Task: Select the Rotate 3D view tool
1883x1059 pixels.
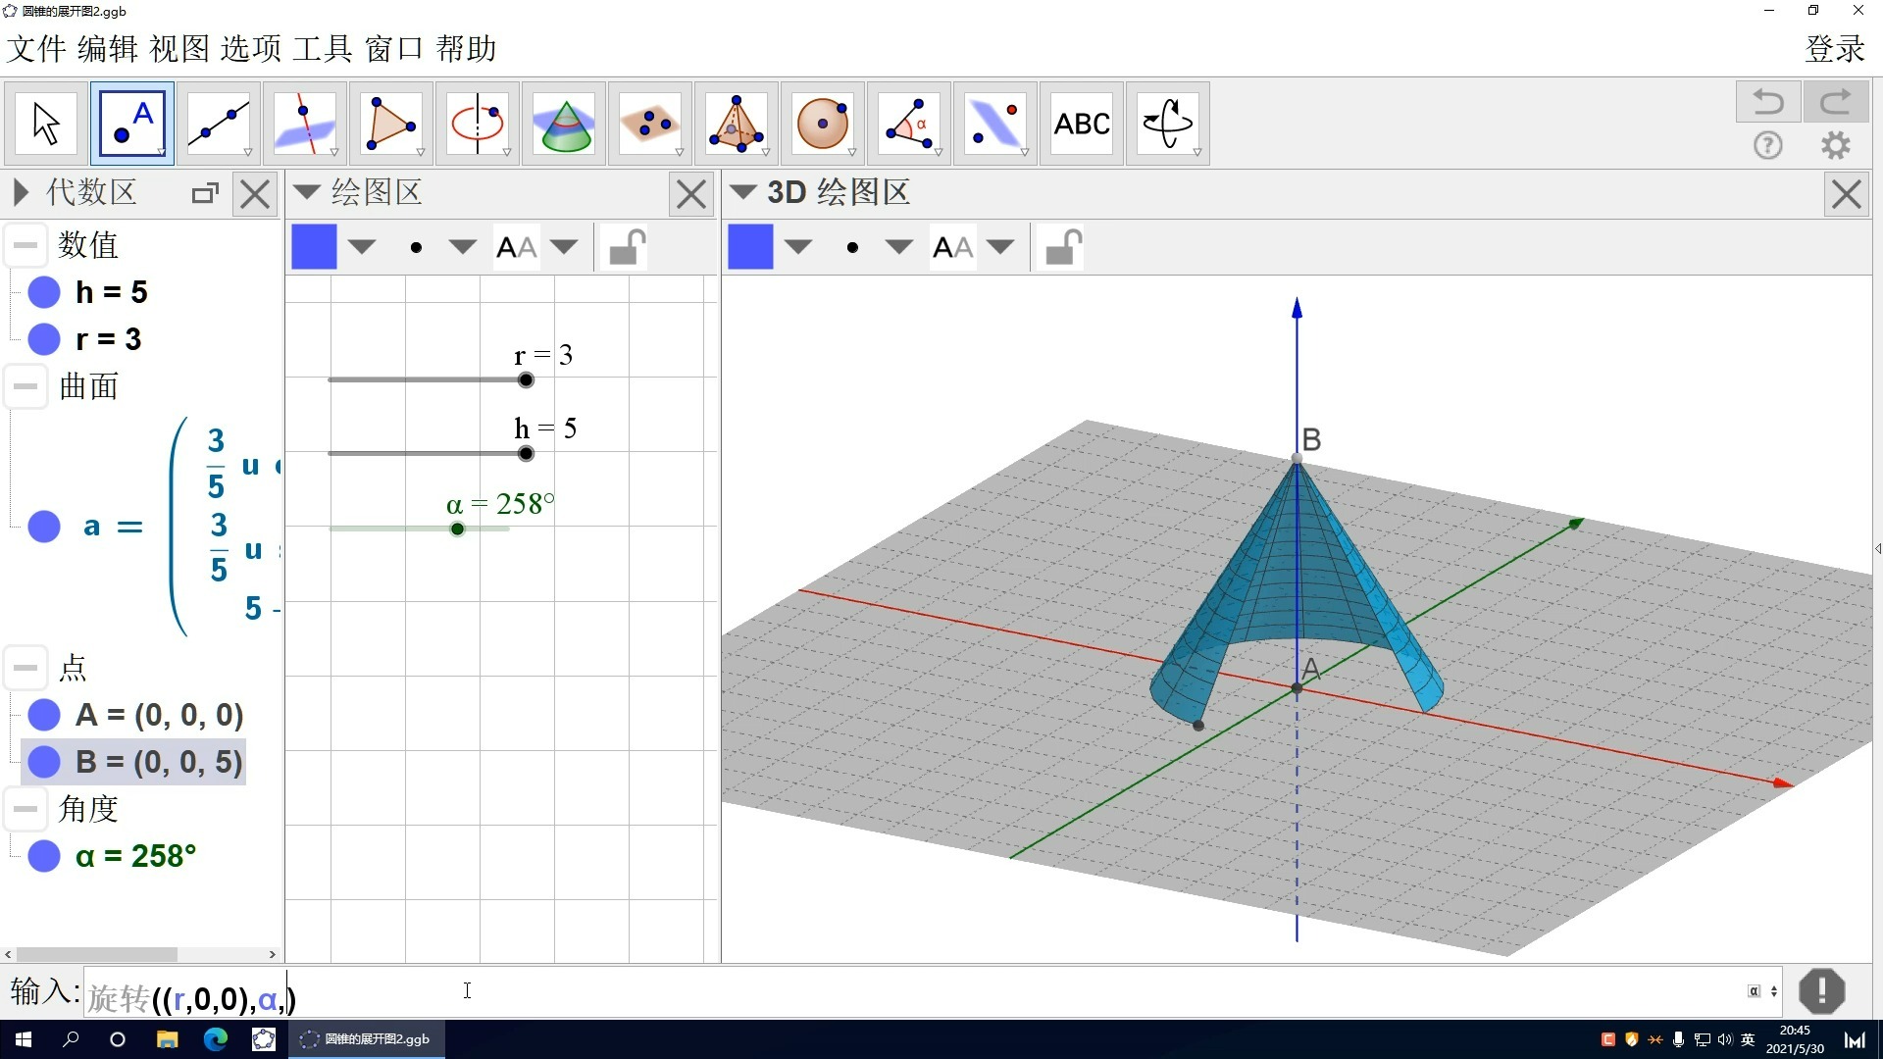Action: [x=1167, y=124]
